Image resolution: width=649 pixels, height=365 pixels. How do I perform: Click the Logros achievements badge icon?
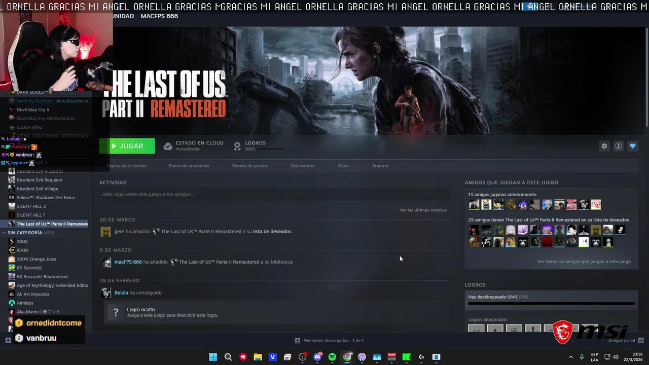click(237, 146)
